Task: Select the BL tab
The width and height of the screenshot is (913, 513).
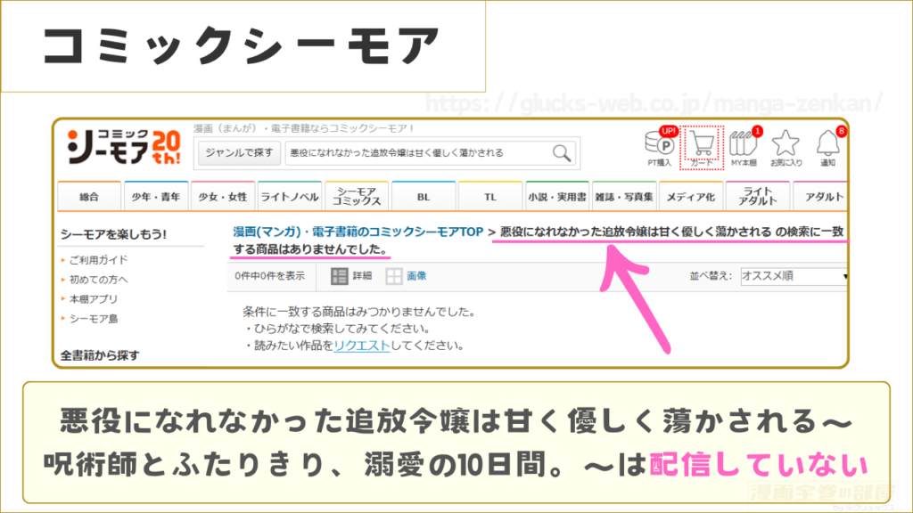Action: click(x=424, y=197)
